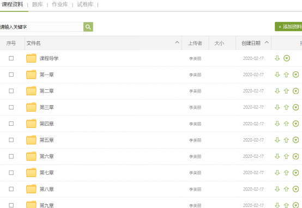Move 第二章 folder down with arrow icon
Image resolution: width=302 pixels, height=208 pixels.
coord(277,91)
